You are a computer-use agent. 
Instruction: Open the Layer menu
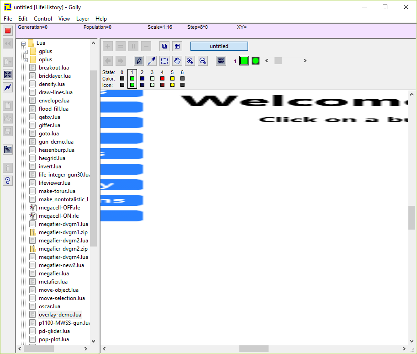83,19
